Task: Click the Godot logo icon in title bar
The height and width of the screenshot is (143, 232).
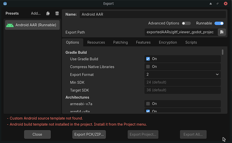Action: (x=5, y=4)
